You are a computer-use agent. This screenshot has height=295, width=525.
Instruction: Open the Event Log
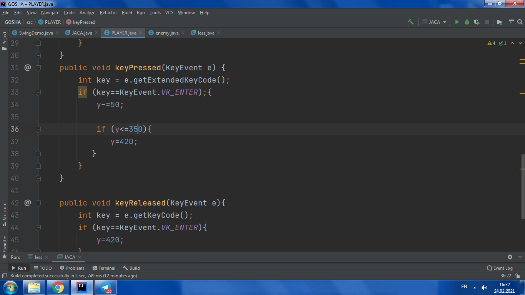point(500,268)
